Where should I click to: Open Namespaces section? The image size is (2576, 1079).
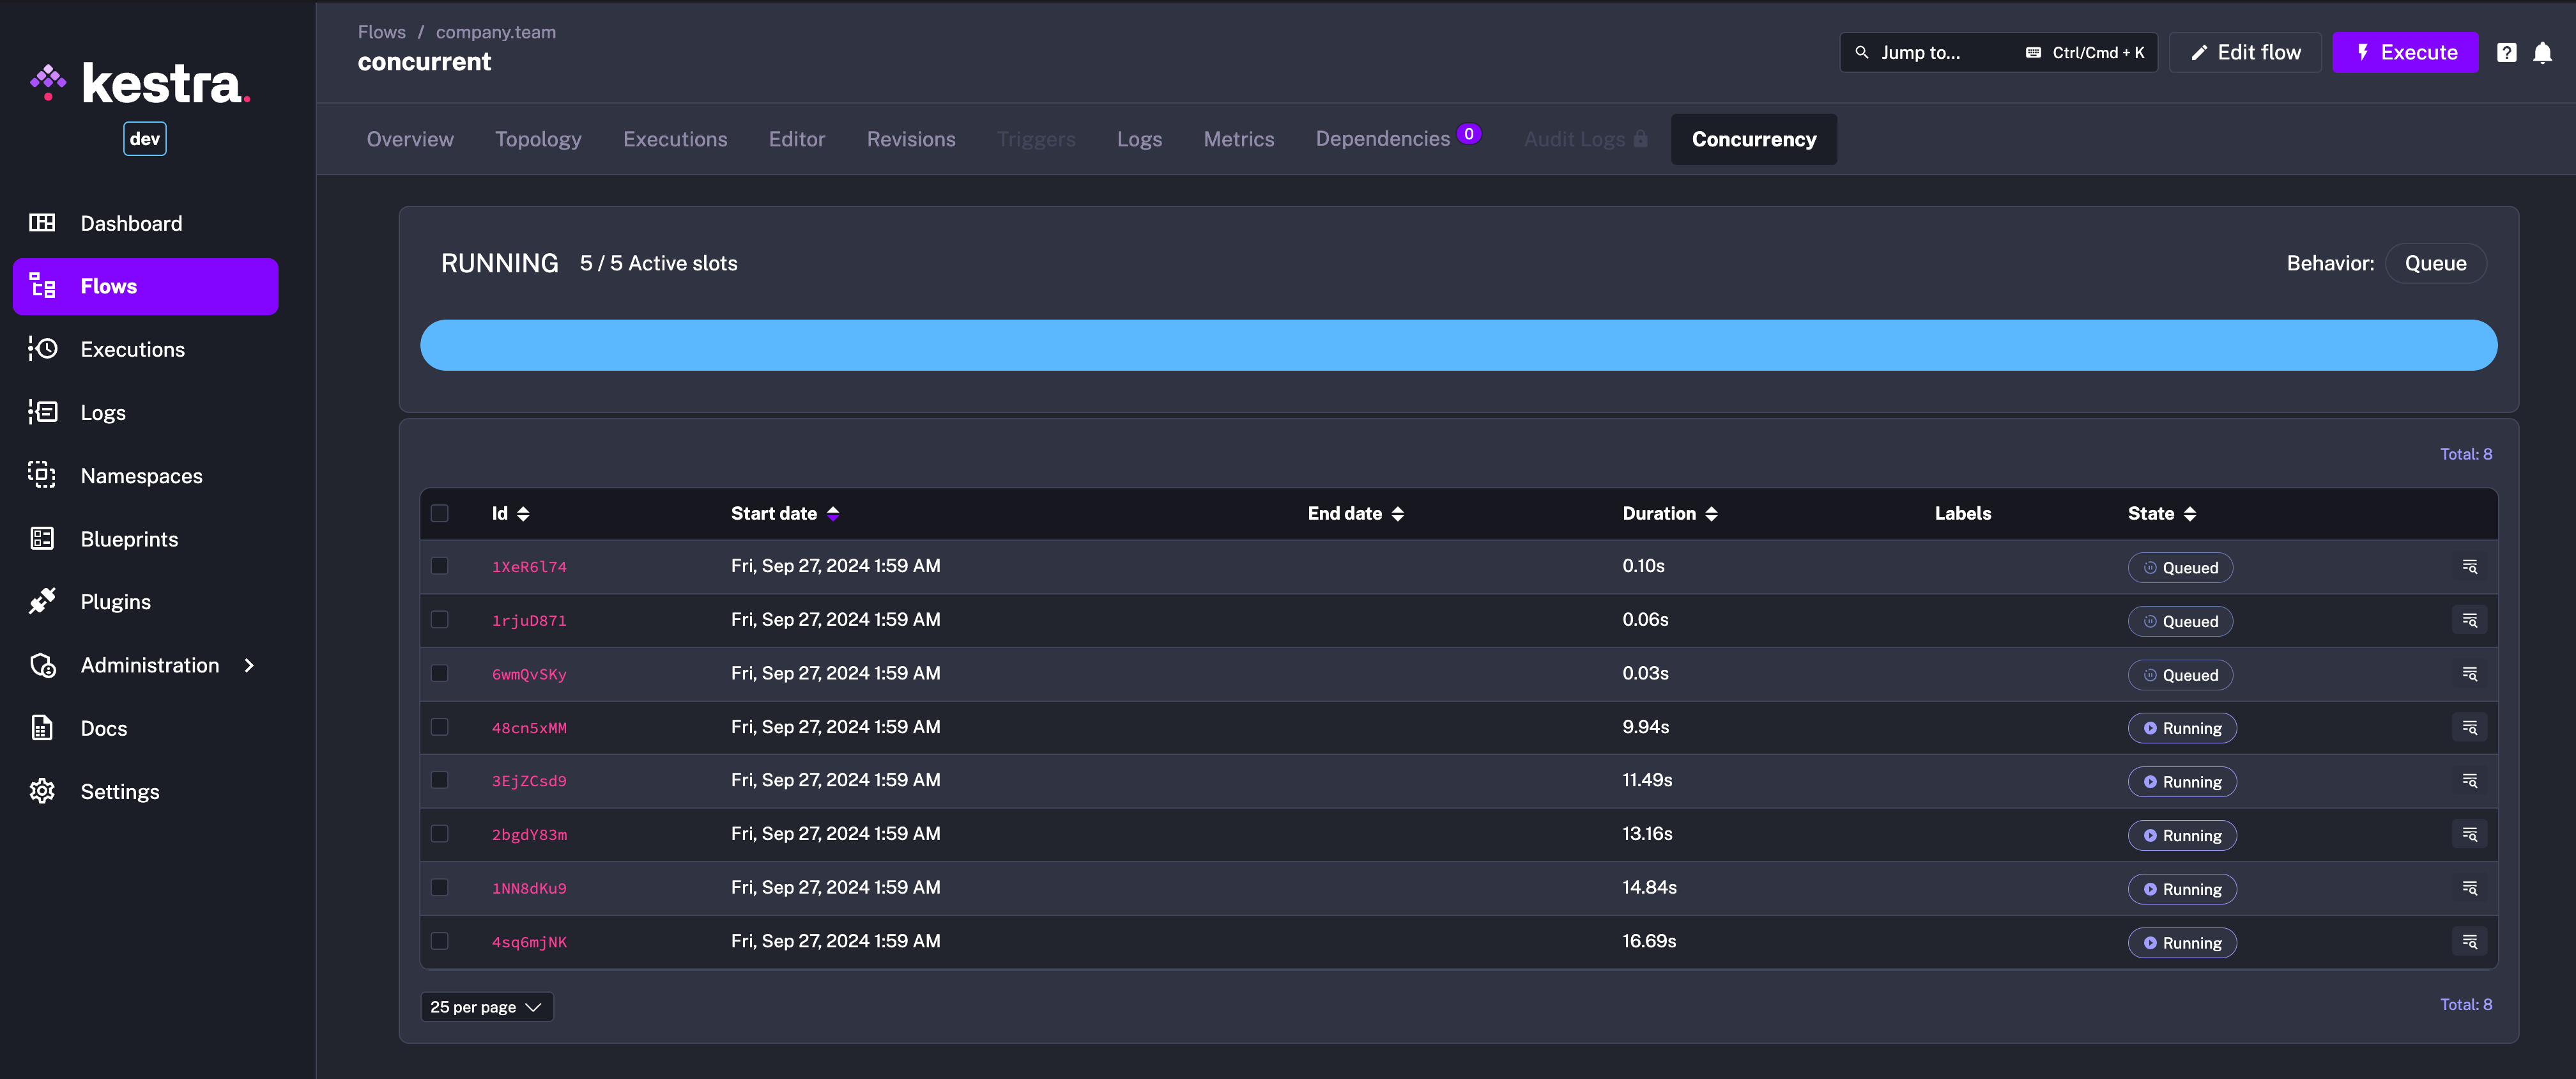141,476
